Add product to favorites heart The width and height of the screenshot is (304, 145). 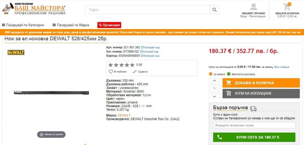(111, 72)
